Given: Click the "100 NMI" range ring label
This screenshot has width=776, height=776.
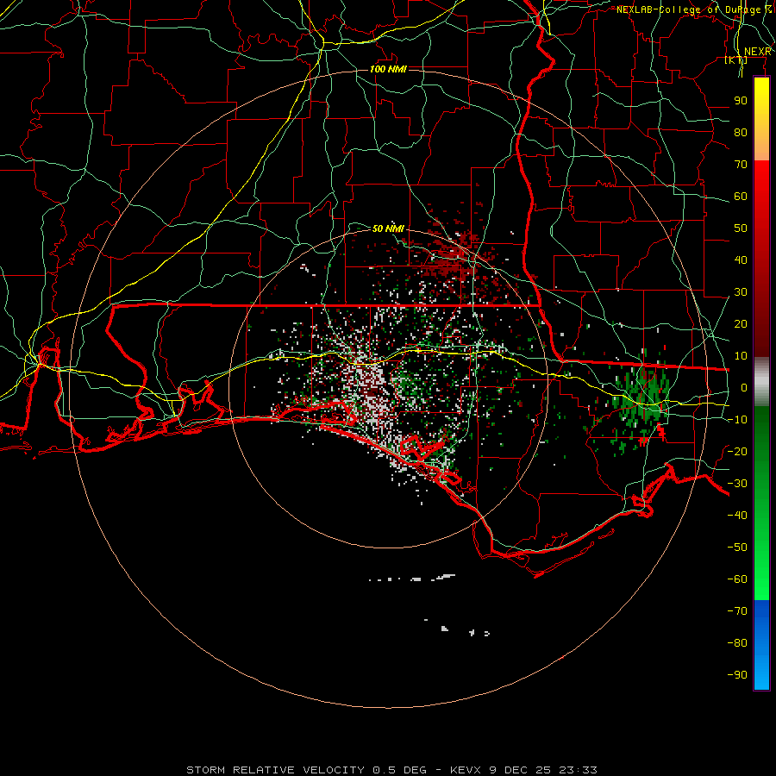Looking at the screenshot, I should tap(388, 69).
